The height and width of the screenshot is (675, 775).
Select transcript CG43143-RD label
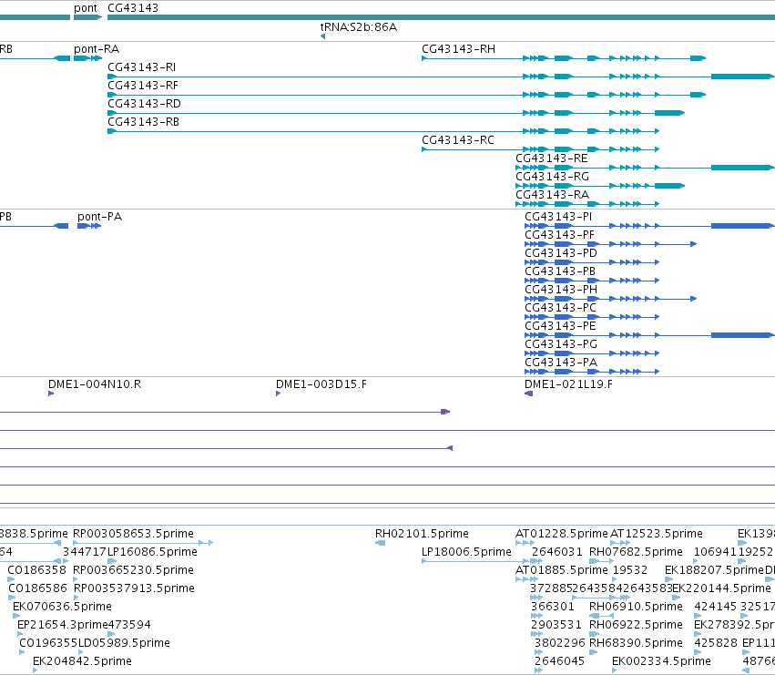[144, 104]
